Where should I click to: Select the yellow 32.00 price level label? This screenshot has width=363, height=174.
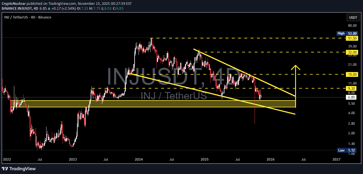coord(352,52)
